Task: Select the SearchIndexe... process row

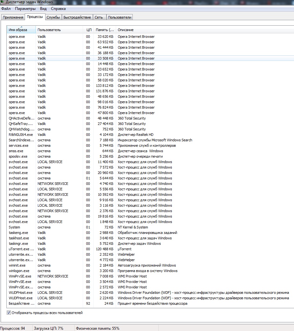Action: click(x=150, y=140)
